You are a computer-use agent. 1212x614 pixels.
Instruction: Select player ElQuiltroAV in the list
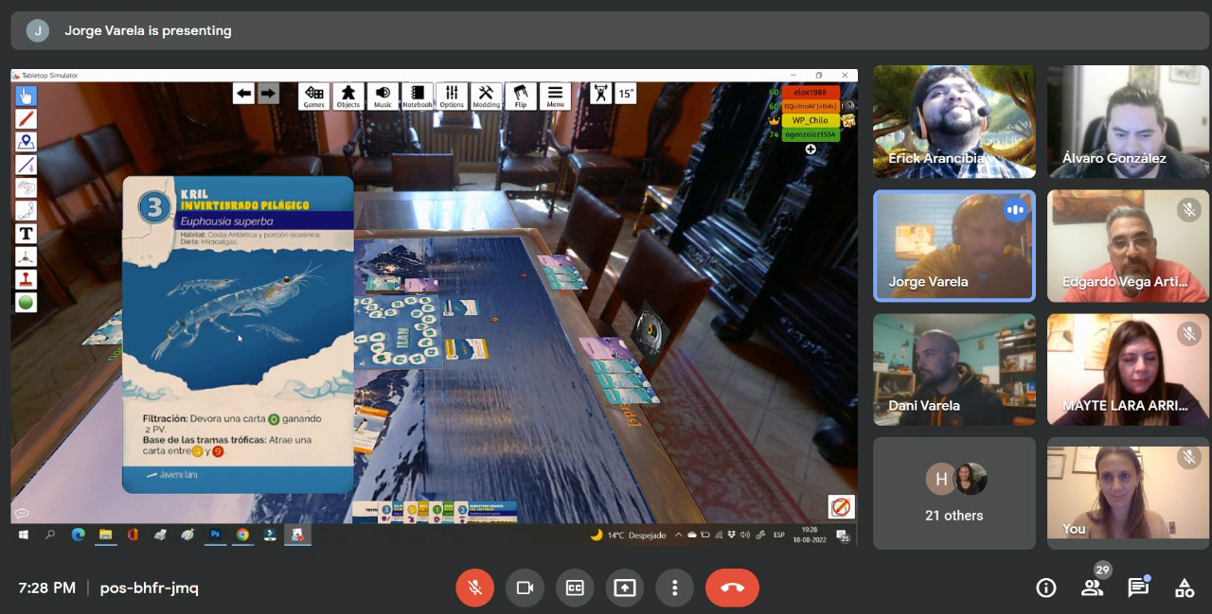click(x=811, y=106)
